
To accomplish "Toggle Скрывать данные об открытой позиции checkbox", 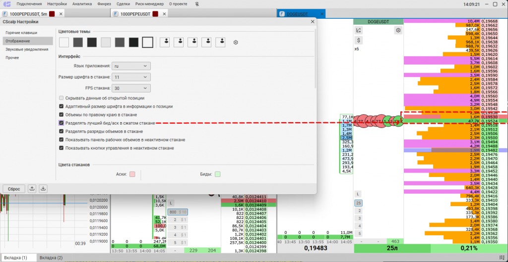I will coord(61,98).
